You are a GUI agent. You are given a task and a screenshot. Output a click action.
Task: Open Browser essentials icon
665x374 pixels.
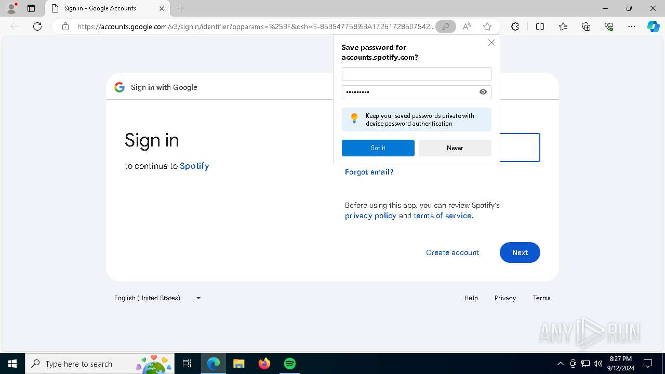tap(609, 26)
